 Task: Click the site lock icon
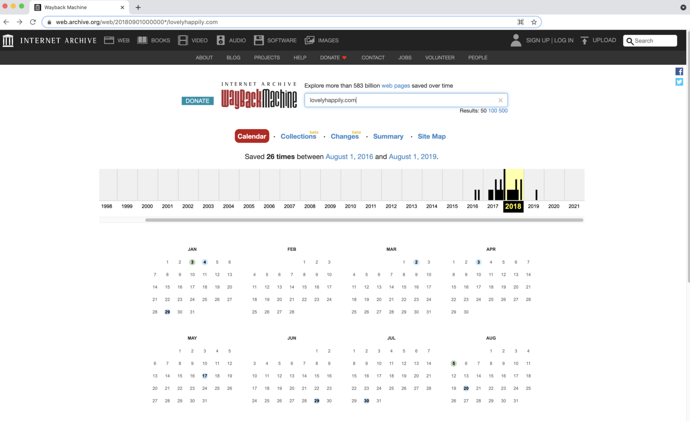point(50,22)
